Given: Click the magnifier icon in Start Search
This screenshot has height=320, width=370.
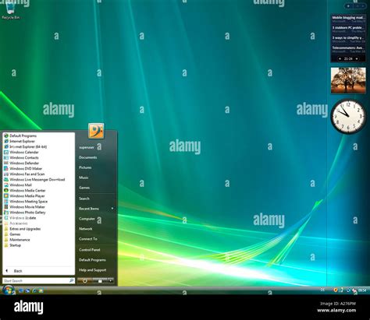Looking at the screenshot, I should (x=71, y=280).
